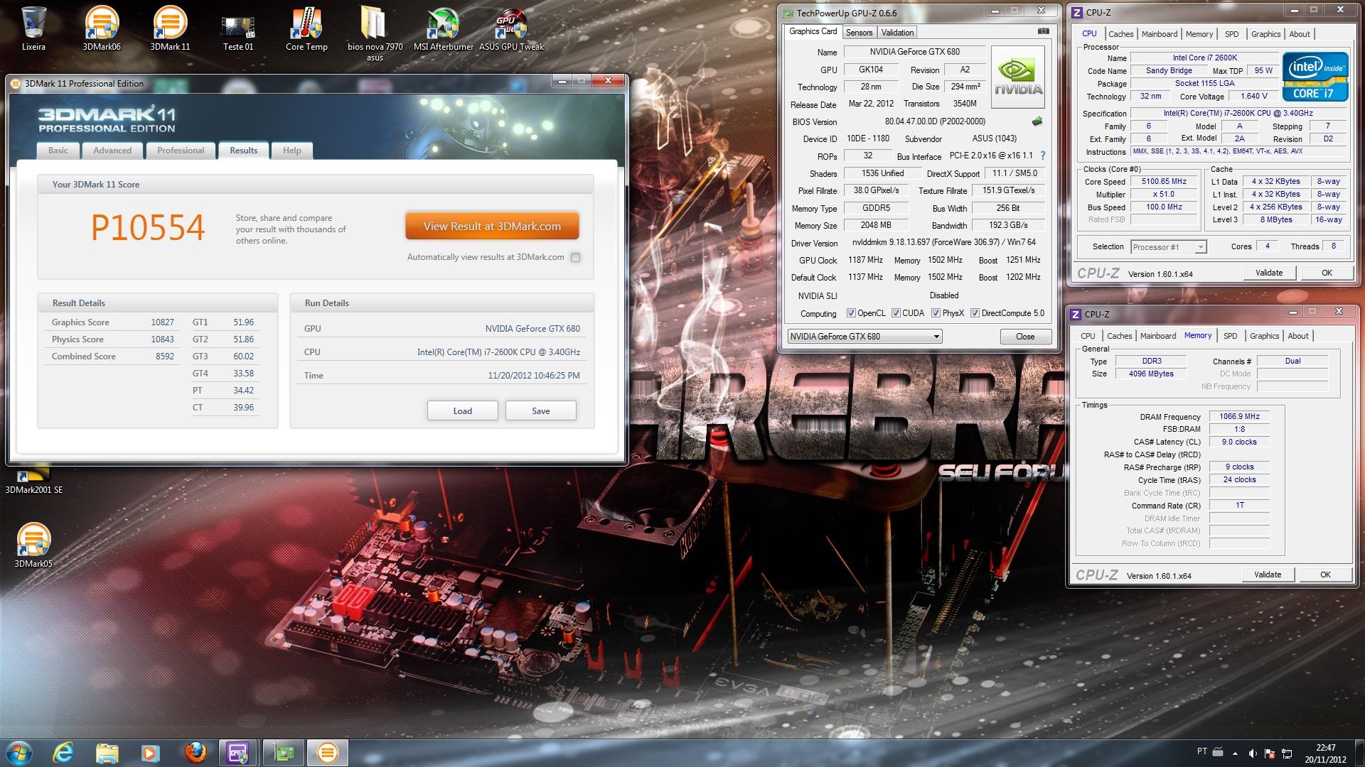Click the taskbar clock showing 22:47

[x=1325, y=753]
